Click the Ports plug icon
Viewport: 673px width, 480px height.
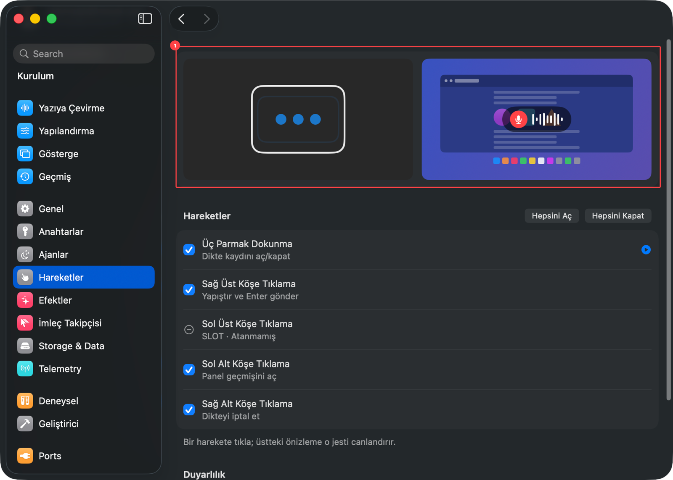(x=25, y=456)
